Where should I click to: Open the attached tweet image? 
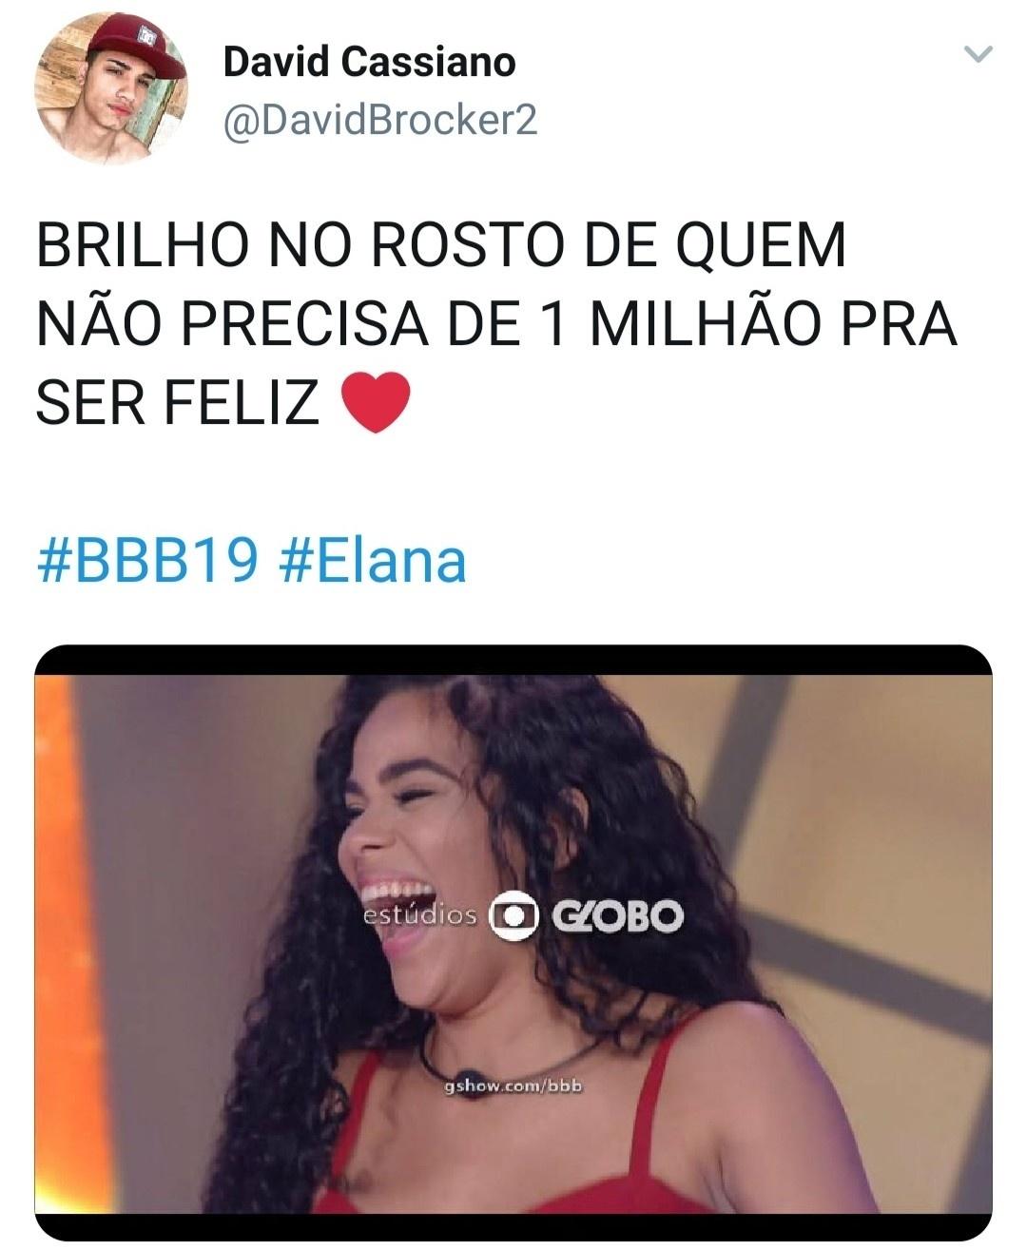(x=513, y=943)
